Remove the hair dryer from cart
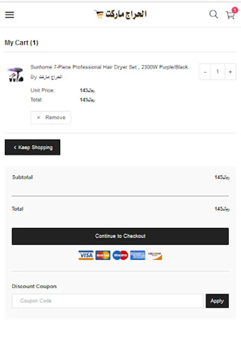 51,117
